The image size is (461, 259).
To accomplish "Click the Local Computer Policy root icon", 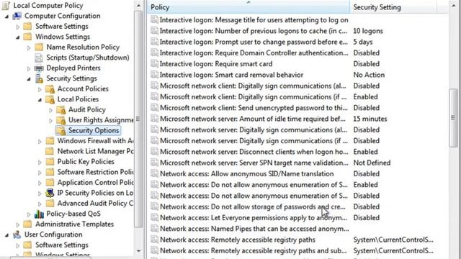I will [x=6, y=6].
